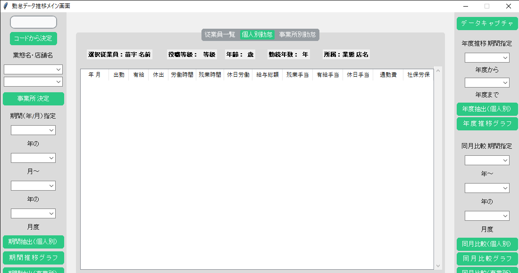Click the 同月比較グラフ button
The height and width of the screenshot is (273, 519).
pyautogui.click(x=487, y=258)
